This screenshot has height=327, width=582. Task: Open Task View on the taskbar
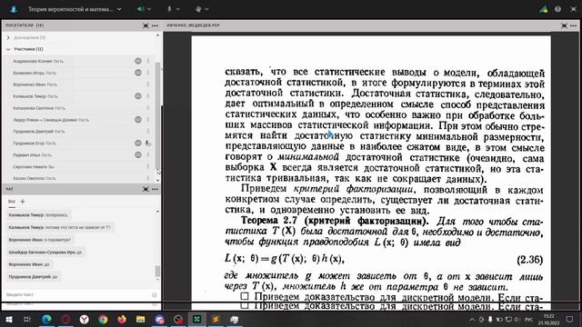(x=27, y=319)
